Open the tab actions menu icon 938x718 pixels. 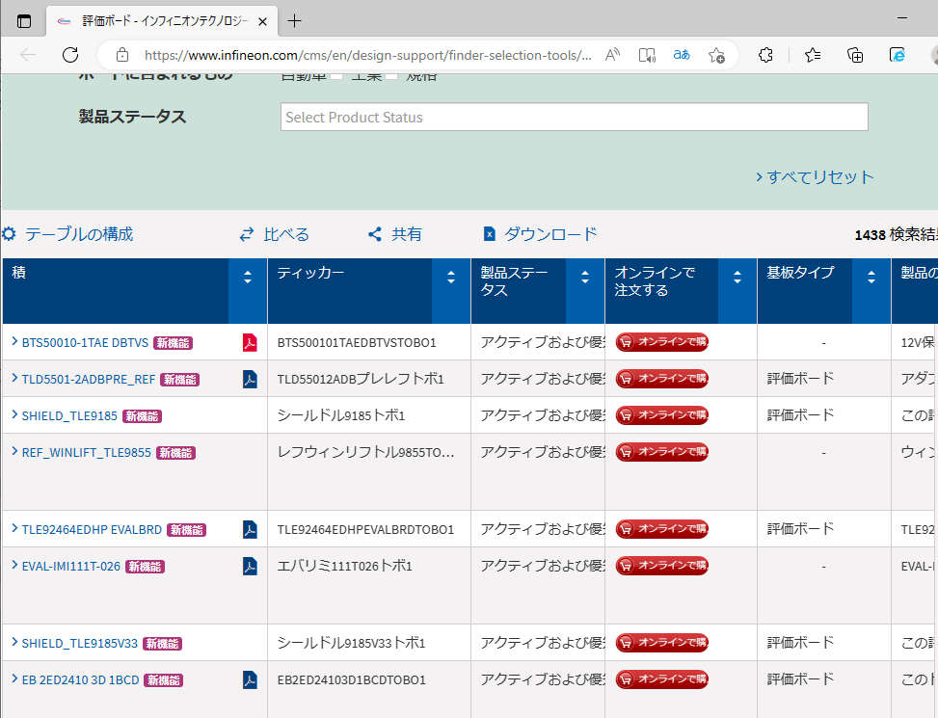coord(24,21)
